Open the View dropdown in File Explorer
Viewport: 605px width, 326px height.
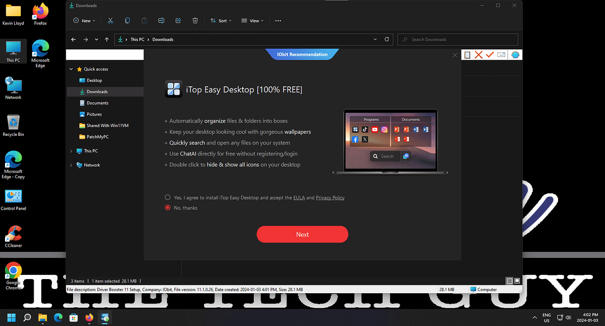tap(253, 21)
